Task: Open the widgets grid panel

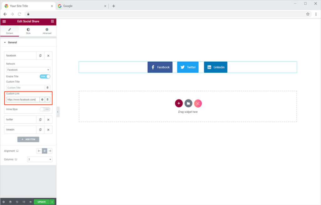Action: pyautogui.click(x=52, y=21)
